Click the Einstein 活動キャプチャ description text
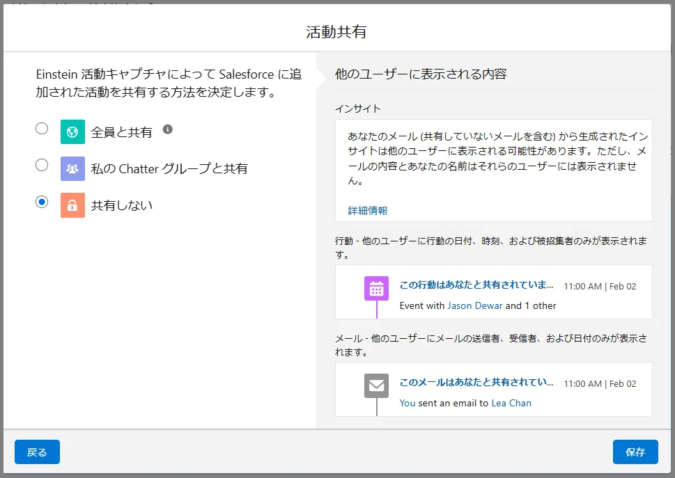This screenshot has width=675, height=478. (169, 83)
